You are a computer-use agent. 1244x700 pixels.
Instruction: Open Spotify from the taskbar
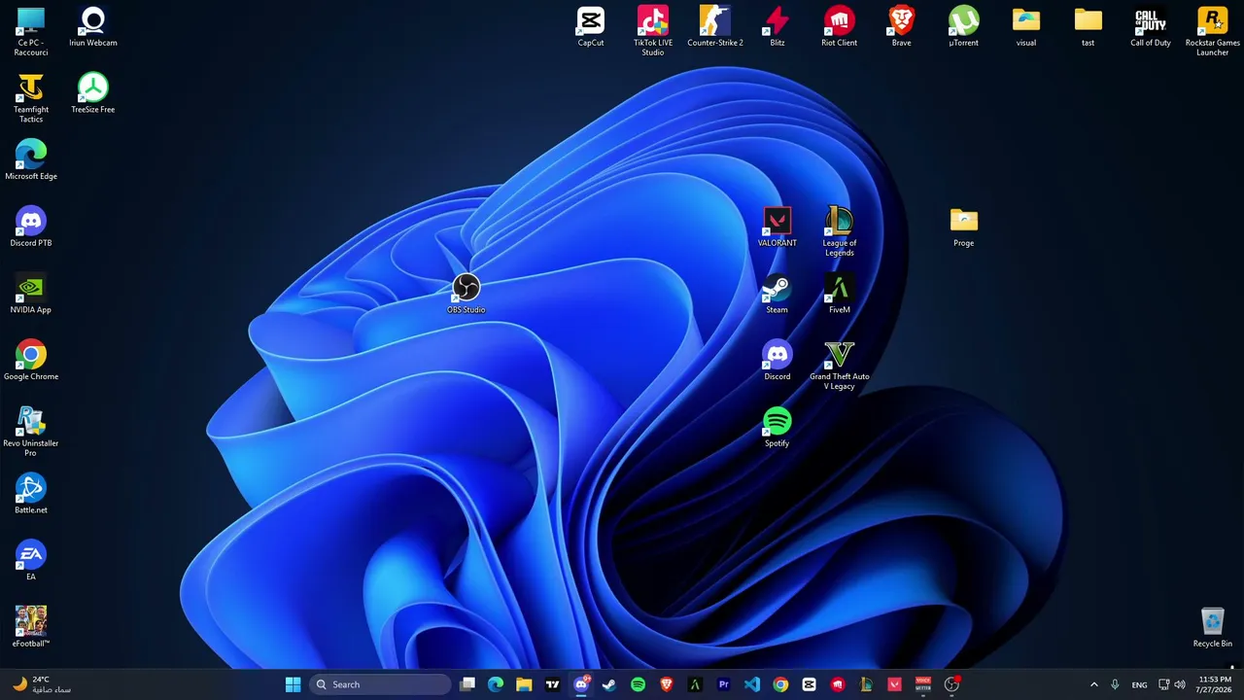[638, 684]
